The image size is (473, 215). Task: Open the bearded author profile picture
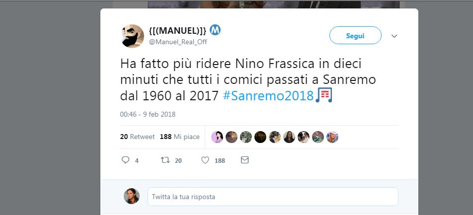tap(133, 36)
